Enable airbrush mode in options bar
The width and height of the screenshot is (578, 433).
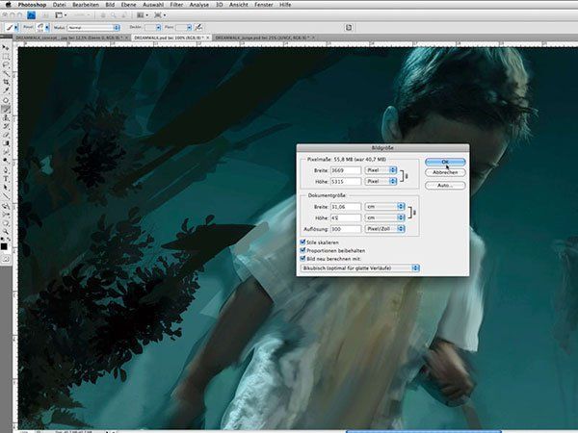(x=198, y=27)
